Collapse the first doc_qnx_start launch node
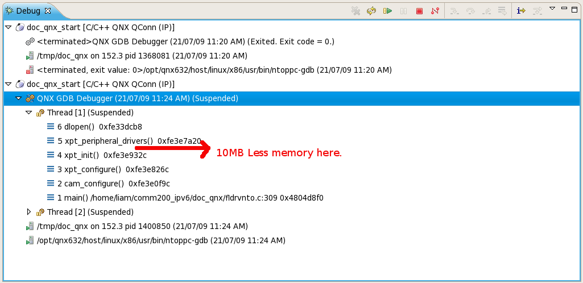This screenshot has height=283, width=583. point(8,27)
